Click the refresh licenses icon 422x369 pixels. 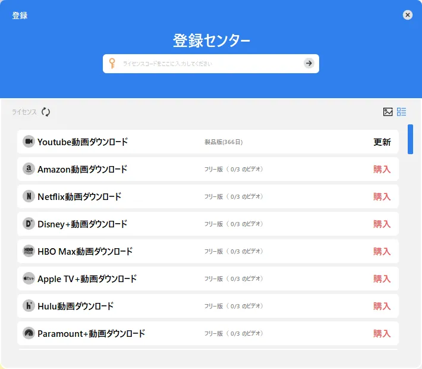coord(46,112)
